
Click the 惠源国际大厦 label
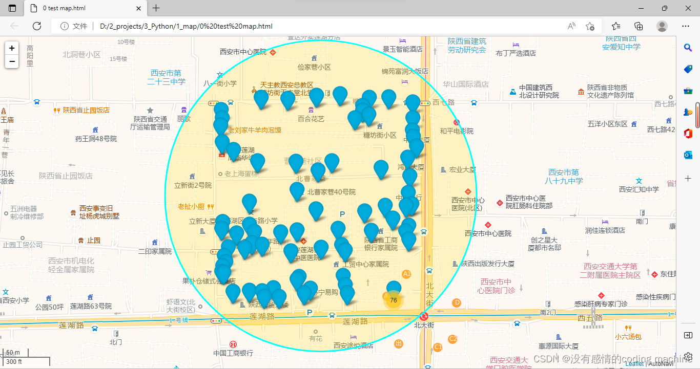[559, 346]
